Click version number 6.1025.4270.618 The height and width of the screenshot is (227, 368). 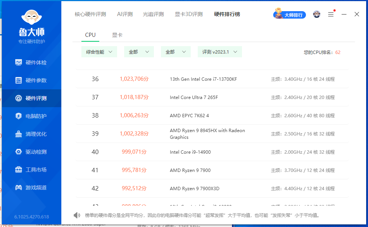pos(32,217)
